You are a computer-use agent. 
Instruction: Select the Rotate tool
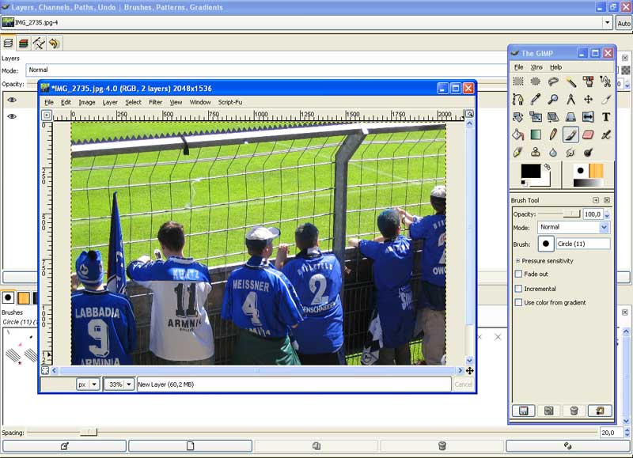coord(518,117)
